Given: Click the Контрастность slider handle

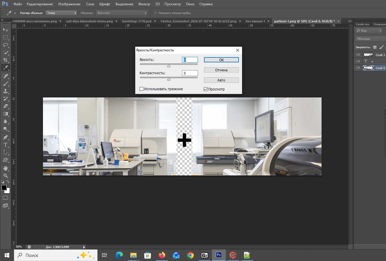Looking at the screenshot, I should click(x=169, y=79).
